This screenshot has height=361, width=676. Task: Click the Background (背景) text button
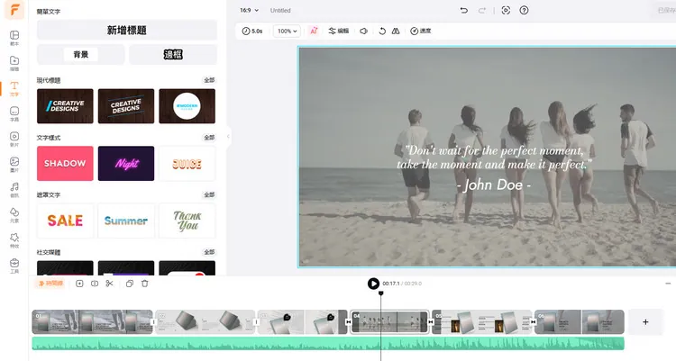coord(80,54)
